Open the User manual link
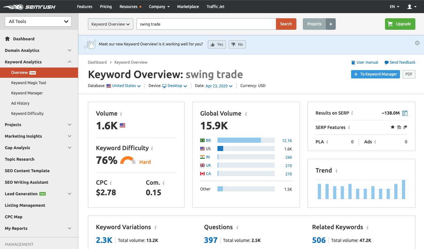Screen dimensions: 424x249 point(365,62)
